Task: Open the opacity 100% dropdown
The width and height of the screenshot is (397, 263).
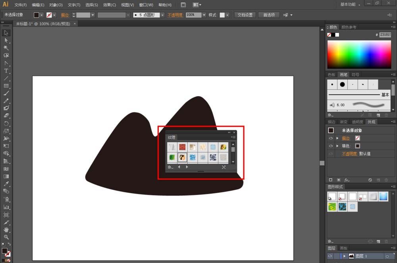Action: click(204, 15)
